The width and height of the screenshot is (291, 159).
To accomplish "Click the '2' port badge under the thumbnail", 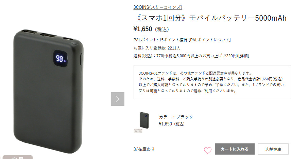I will click(136, 131).
